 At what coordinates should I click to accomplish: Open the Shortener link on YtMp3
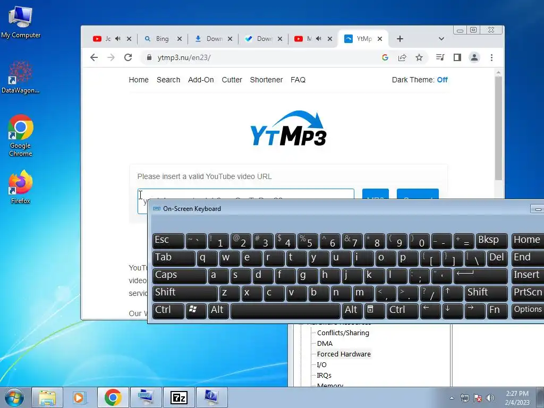point(267,80)
